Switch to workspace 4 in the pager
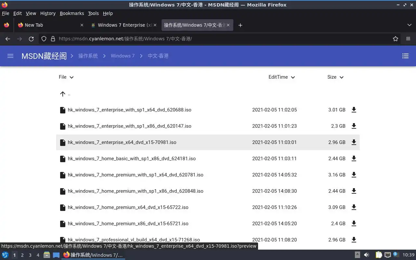Image resolution: width=416 pixels, height=260 pixels. [x=38, y=255]
